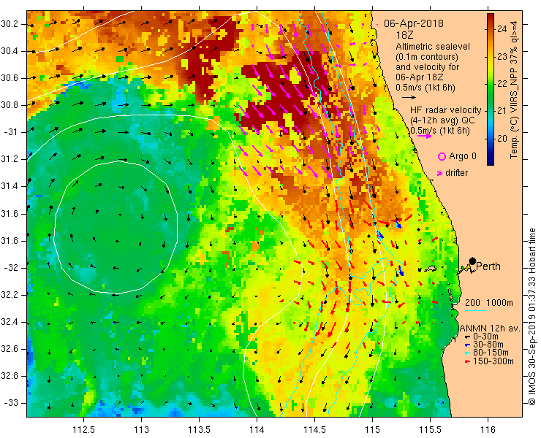541x438 pixels.
Task: Click the 80-150m depth label
Action: pyautogui.click(x=491, y=353)
